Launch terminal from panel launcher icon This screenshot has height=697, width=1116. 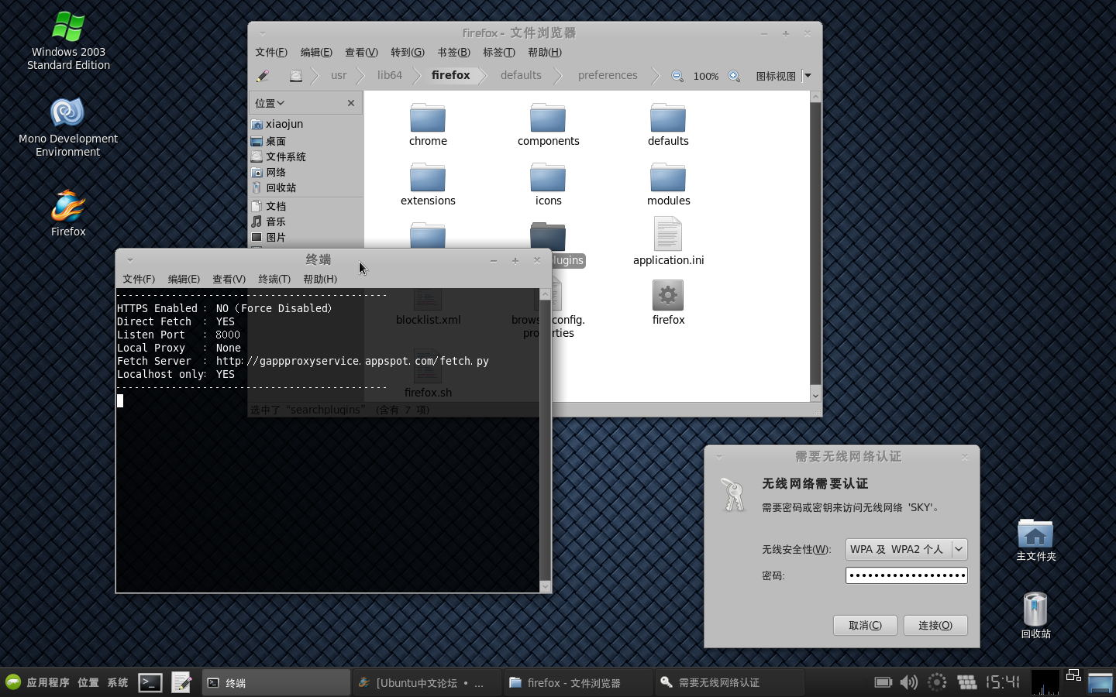(x=150, y=682)
